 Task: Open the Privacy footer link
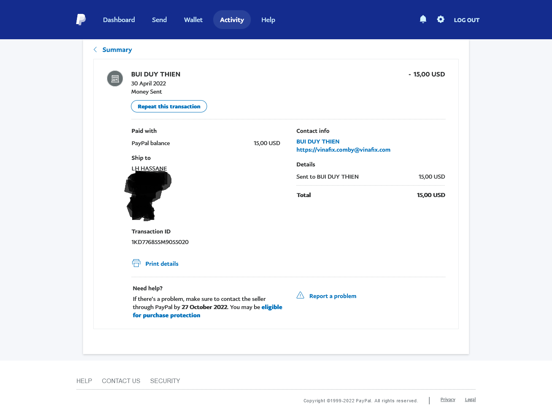pos(448,399)
